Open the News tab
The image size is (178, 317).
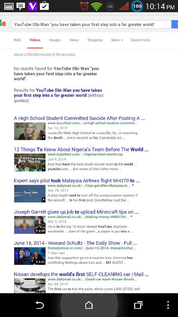tap(74, 40)
